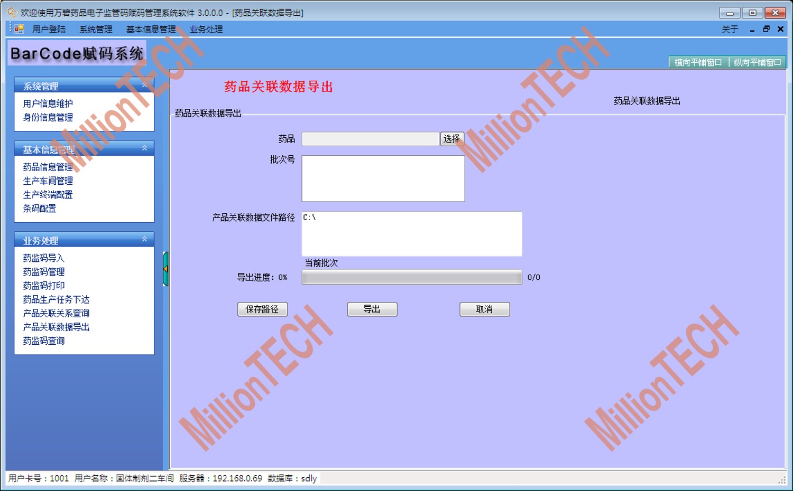Collapse the 系统管理 sidebar panel
793x491 pixels.
(144, 85)
